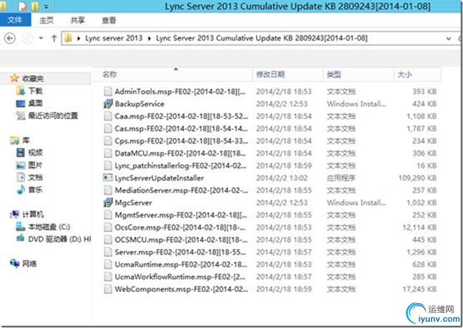Click the 12,114 KB size value
The width and height of the screenshot is (463, 328).
point(420,227)
